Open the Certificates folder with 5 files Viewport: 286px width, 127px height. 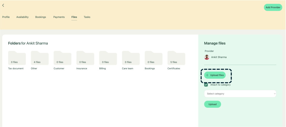pyautogui.click(x=176, y=58)
